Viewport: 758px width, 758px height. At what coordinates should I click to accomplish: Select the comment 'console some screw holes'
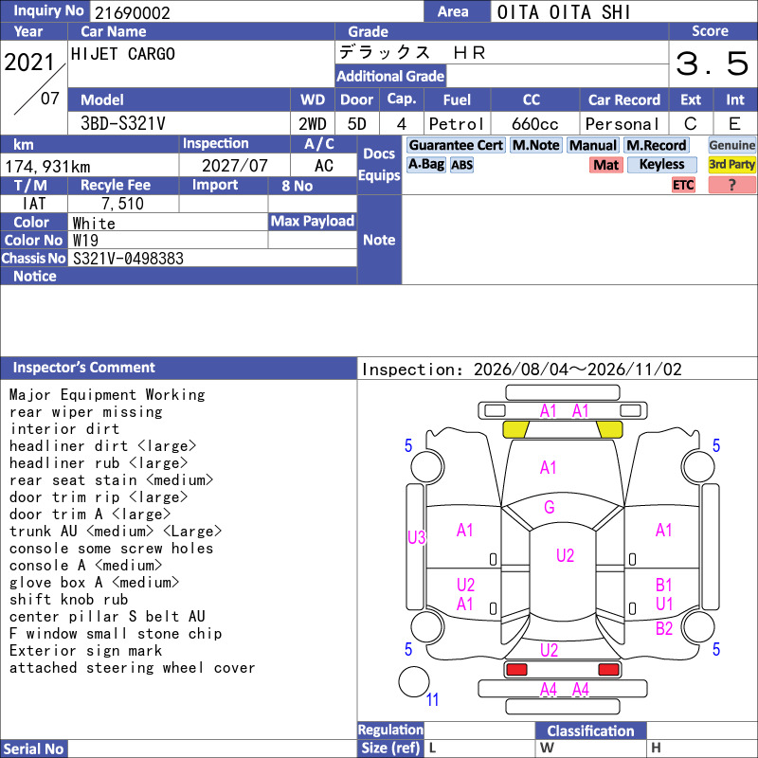pos(111,549)
